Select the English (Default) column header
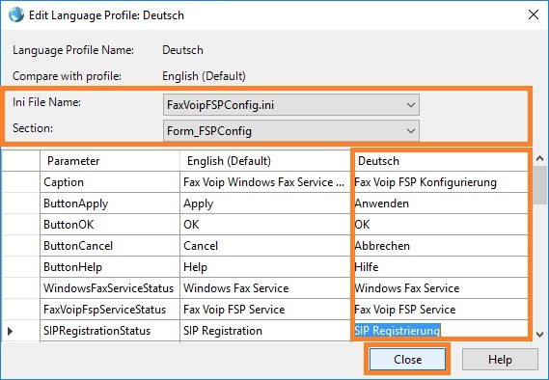This screenshot has height=380, width=549. 265,161
